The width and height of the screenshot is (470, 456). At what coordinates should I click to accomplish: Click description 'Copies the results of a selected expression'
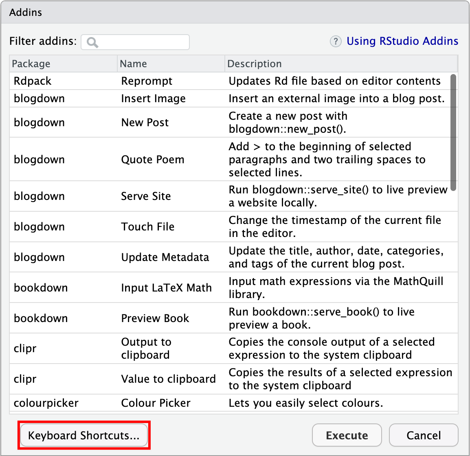tap(340, 379)
